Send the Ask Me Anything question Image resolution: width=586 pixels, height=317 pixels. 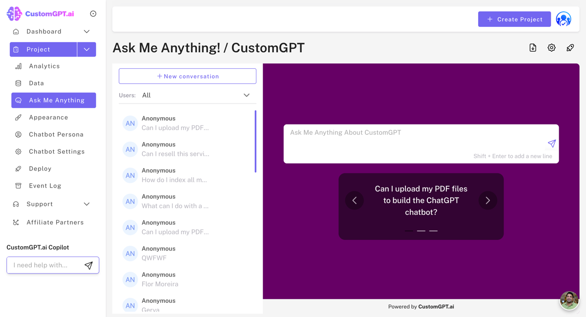[x=552, y=143]
